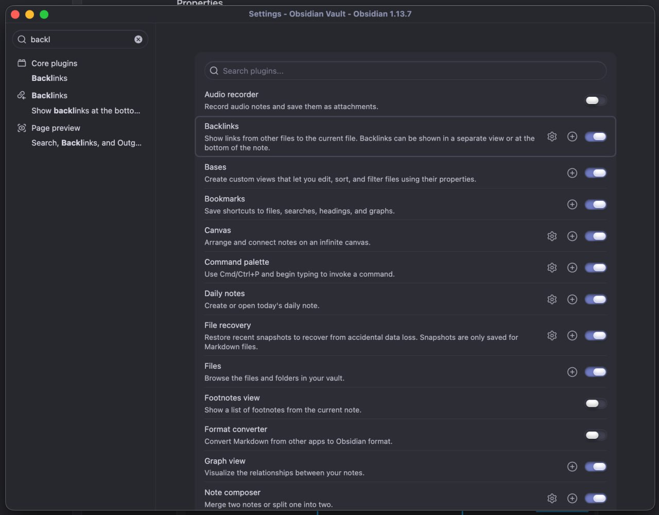Click the plus icon for Backlinks

(572, 136)
